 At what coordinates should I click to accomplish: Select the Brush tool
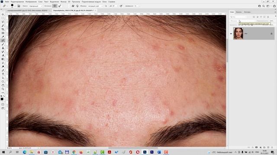tap(3, 44)
